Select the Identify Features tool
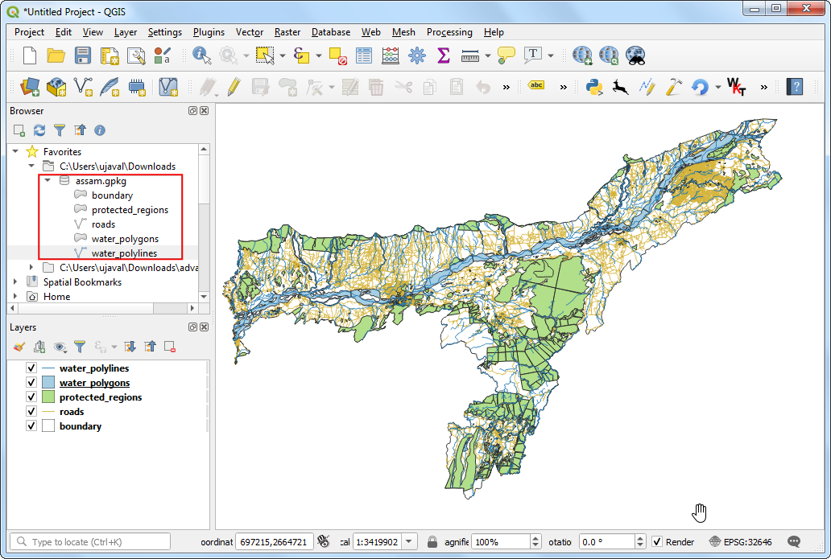 (x=201, y=55)
